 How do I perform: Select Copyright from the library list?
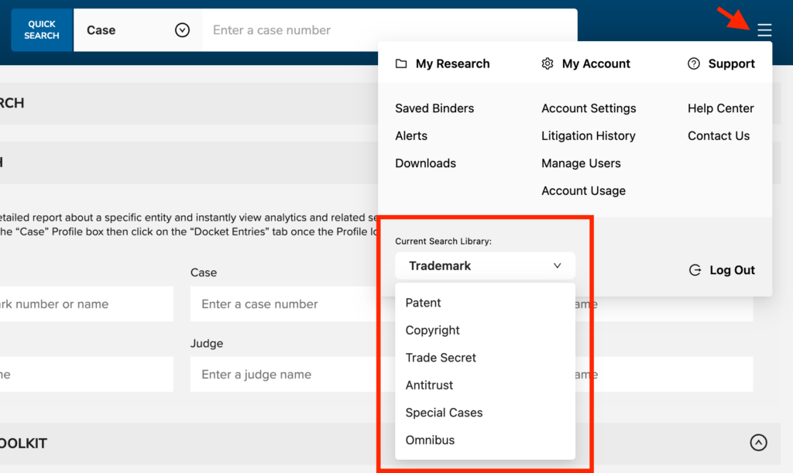tap(432, 330)
